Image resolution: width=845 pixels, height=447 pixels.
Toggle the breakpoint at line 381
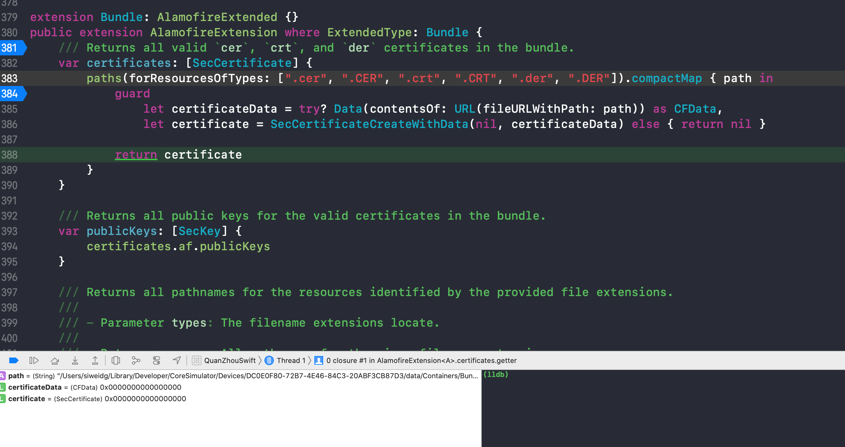tap(12, 48)
